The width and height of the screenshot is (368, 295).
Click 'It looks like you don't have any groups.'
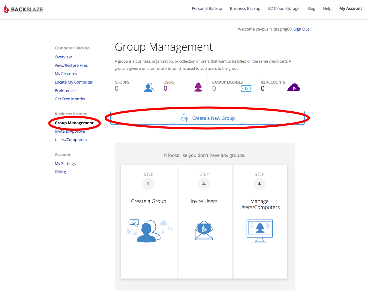[205, 155]
